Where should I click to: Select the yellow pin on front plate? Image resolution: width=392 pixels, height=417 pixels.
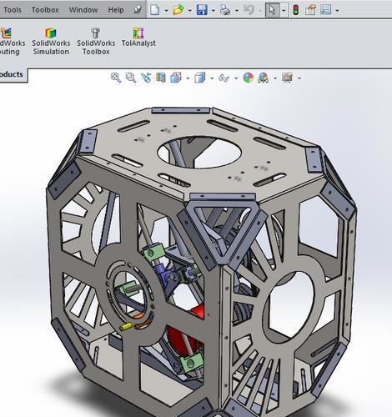[x=126, y=326]
